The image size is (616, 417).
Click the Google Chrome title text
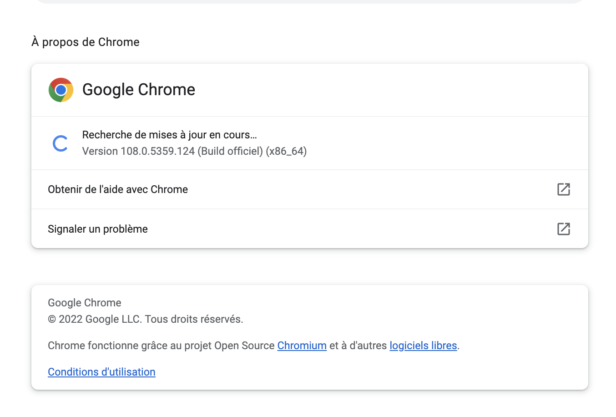click(138, 90)
